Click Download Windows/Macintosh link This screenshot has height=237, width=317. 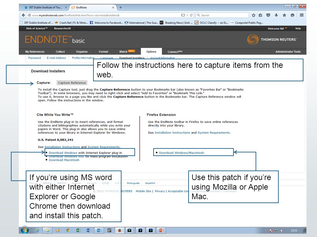[182, 153]
